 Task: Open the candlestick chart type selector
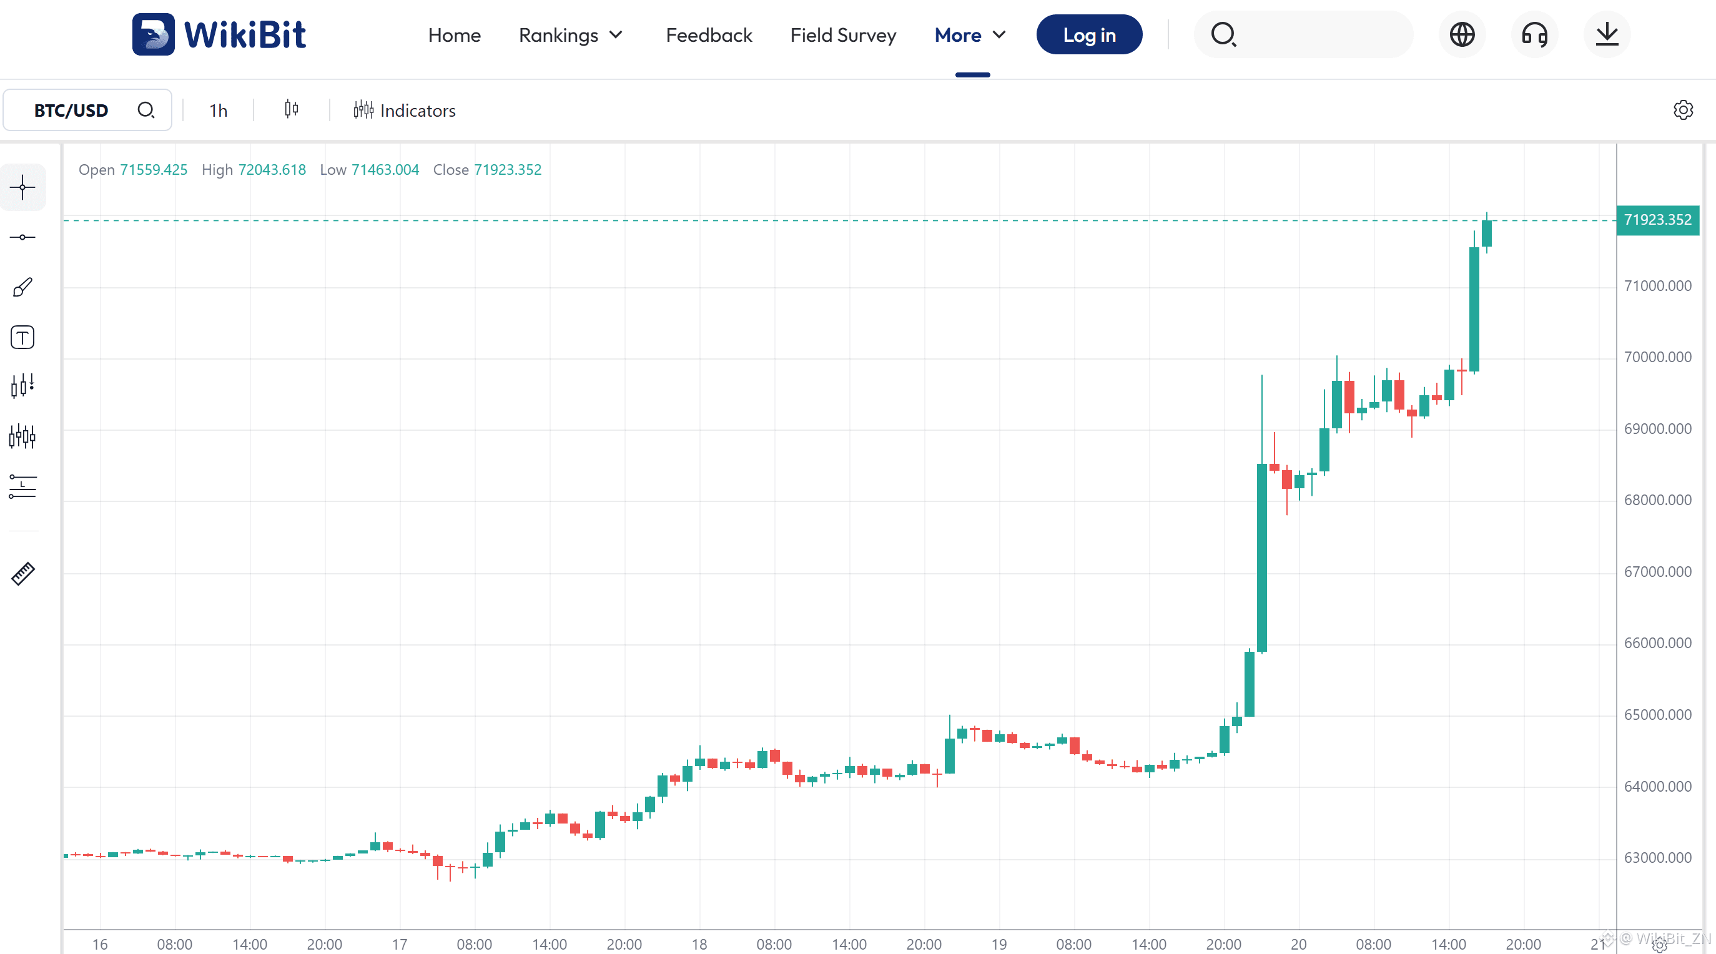pos(291,109)
